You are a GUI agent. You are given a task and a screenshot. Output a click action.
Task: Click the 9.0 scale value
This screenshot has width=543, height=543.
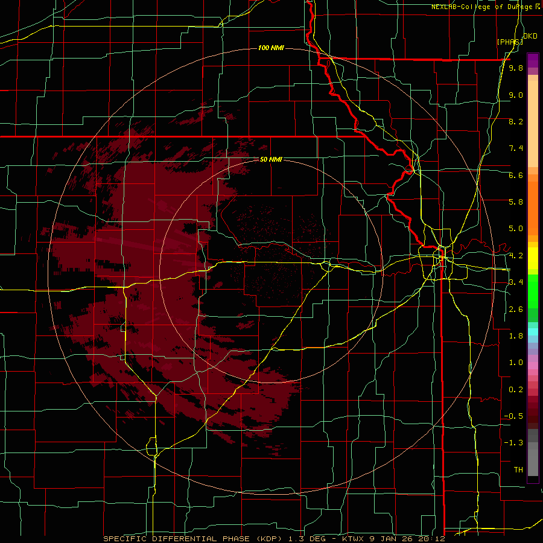(x=516, y=95)
